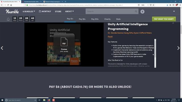Viewport: 182px width, 102px height.
Task: Open the Aung Sithu Kyaw author link
Action: [x=131, y=33]
